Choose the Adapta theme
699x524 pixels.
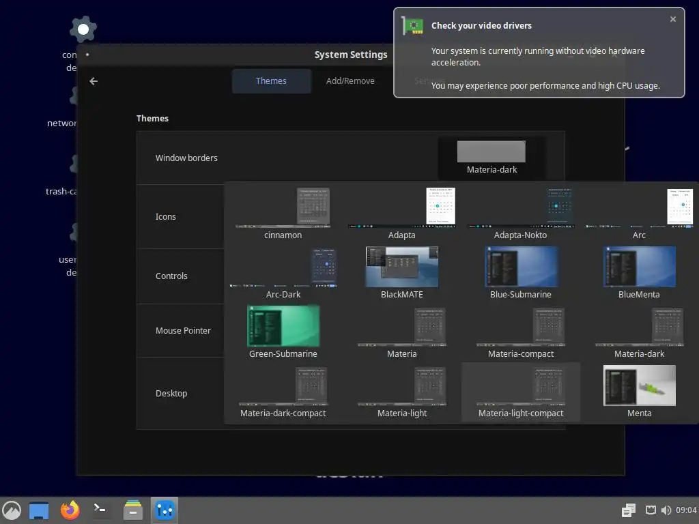point(401,214)
